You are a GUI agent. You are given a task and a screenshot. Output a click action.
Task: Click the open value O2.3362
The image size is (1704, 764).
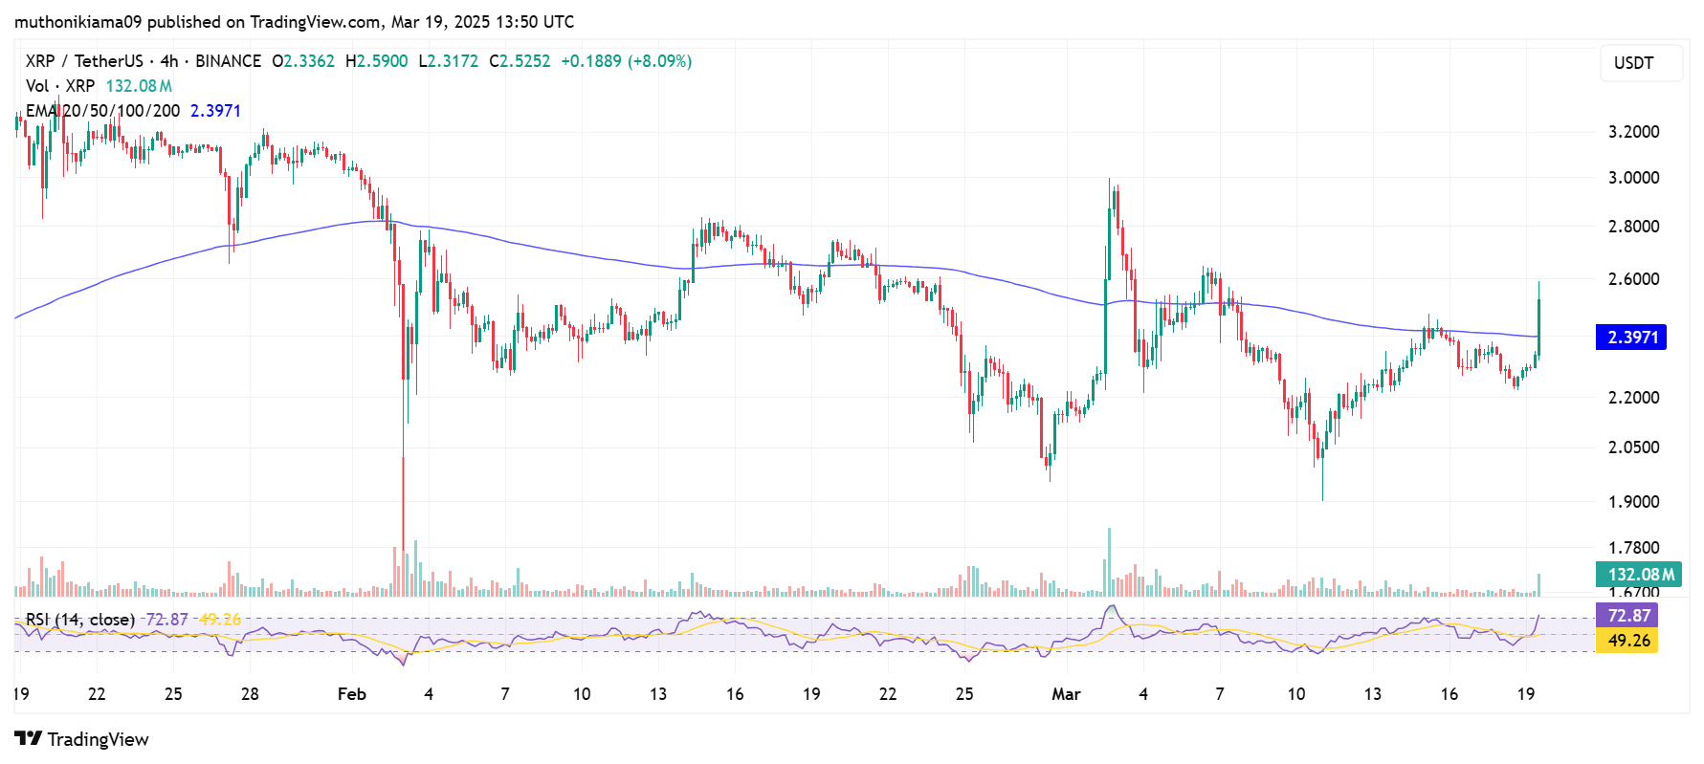303,61
